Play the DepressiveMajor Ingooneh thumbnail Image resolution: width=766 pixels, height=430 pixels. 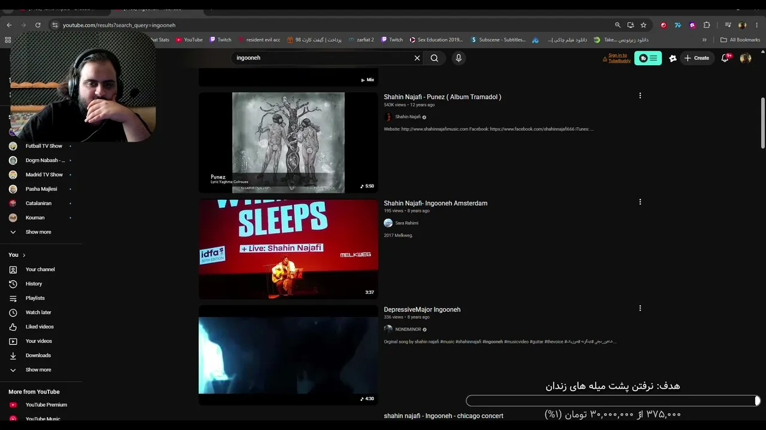288,355
